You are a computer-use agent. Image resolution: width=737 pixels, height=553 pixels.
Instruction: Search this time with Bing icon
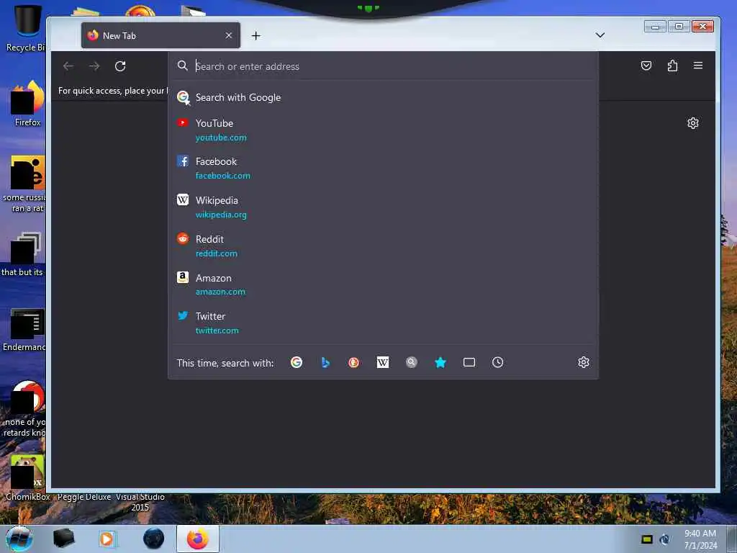[325, 363]
